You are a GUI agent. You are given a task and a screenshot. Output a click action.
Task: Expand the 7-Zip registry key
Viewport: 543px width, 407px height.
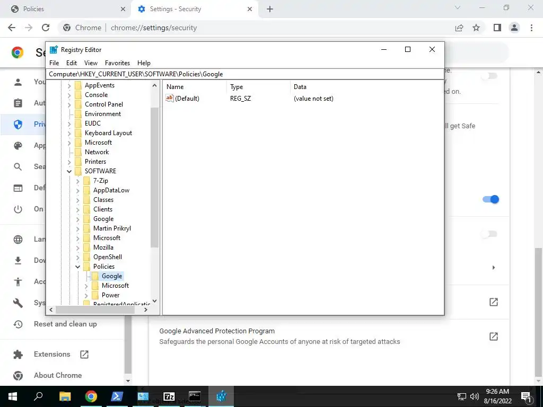77,181
